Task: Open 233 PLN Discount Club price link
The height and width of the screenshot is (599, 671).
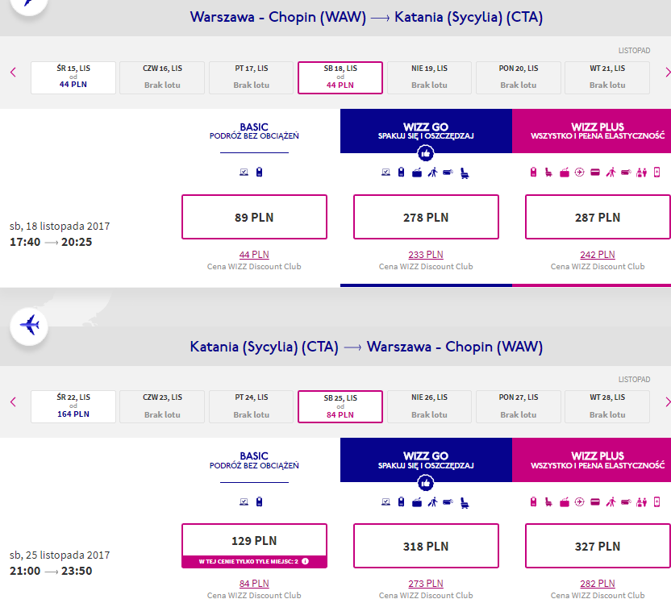Action: tap(426, 255)
